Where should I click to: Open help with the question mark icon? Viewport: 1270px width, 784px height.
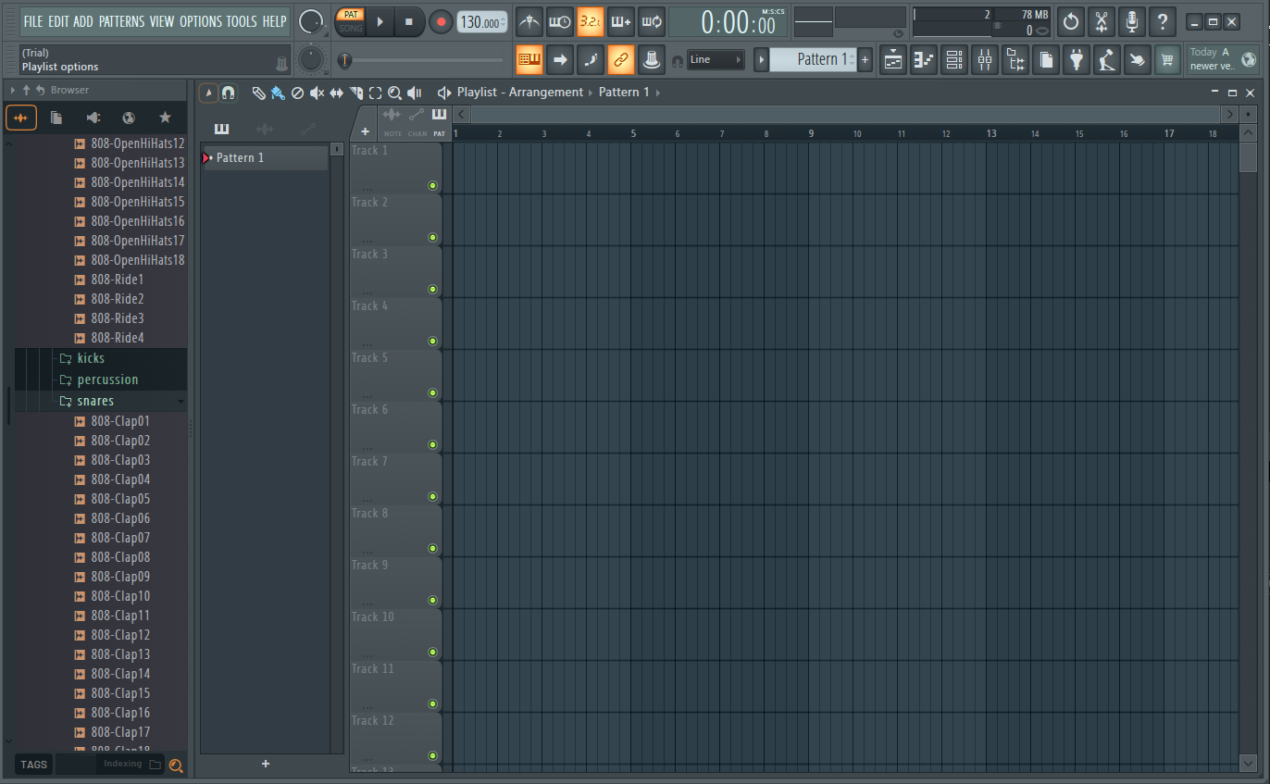pyautogui.click(x=1163, y=21)
